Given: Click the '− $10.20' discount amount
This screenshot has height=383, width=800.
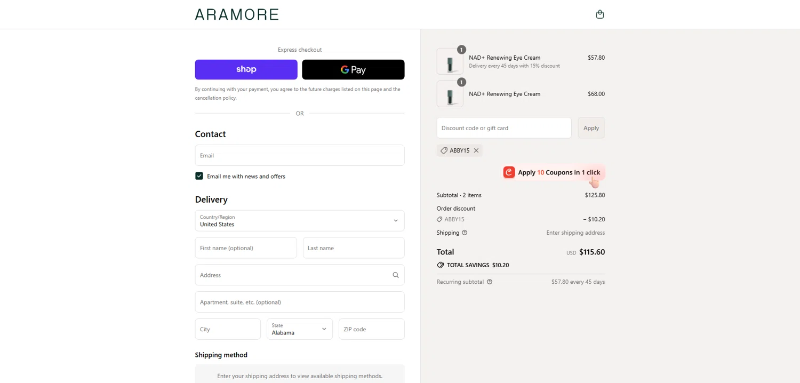Looking at the screenshot, I should [594, 219].
